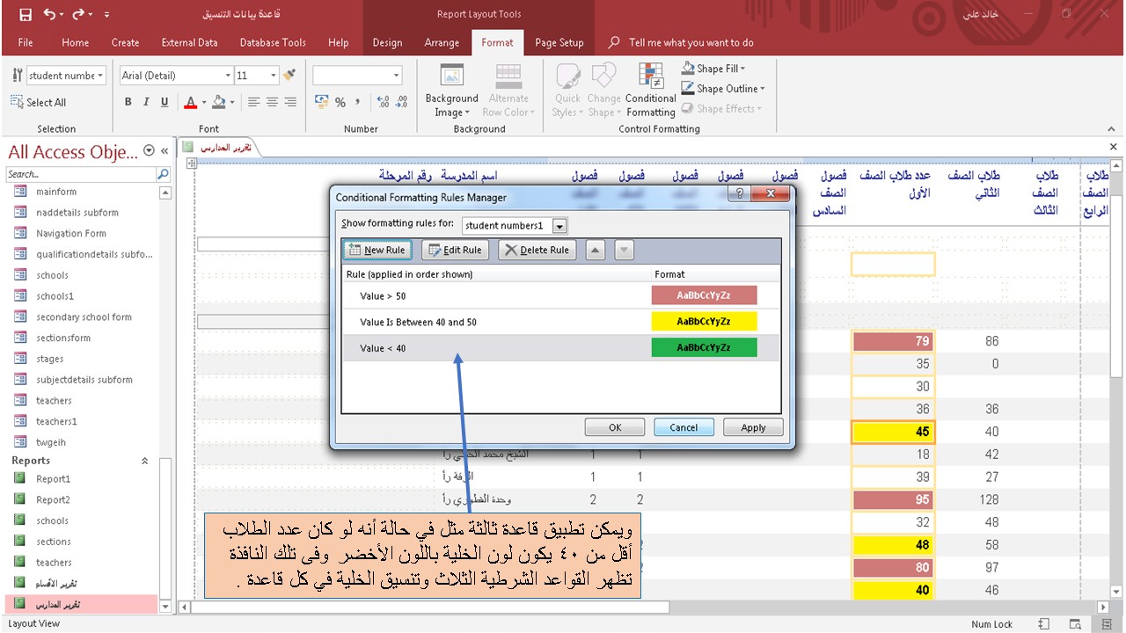Click the Edit Rule button
This screenshot has width=1126, height=633.
click(x=455, y=251)
